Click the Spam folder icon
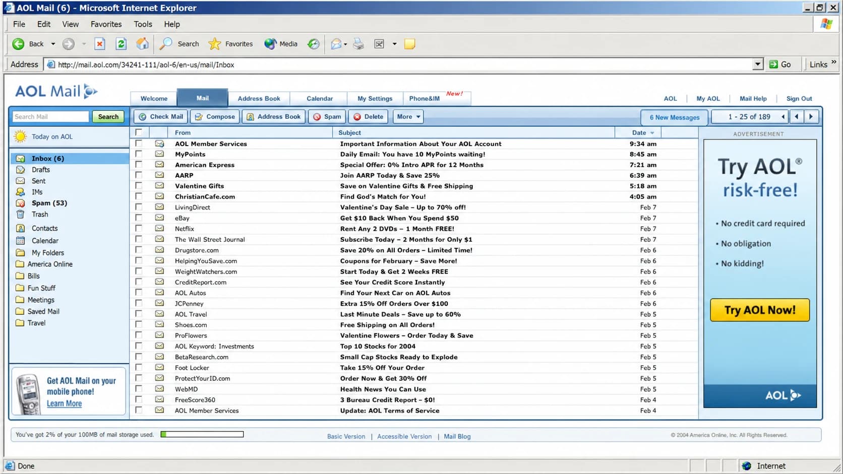This screenshot has width=843, height=474. point(21,203)
